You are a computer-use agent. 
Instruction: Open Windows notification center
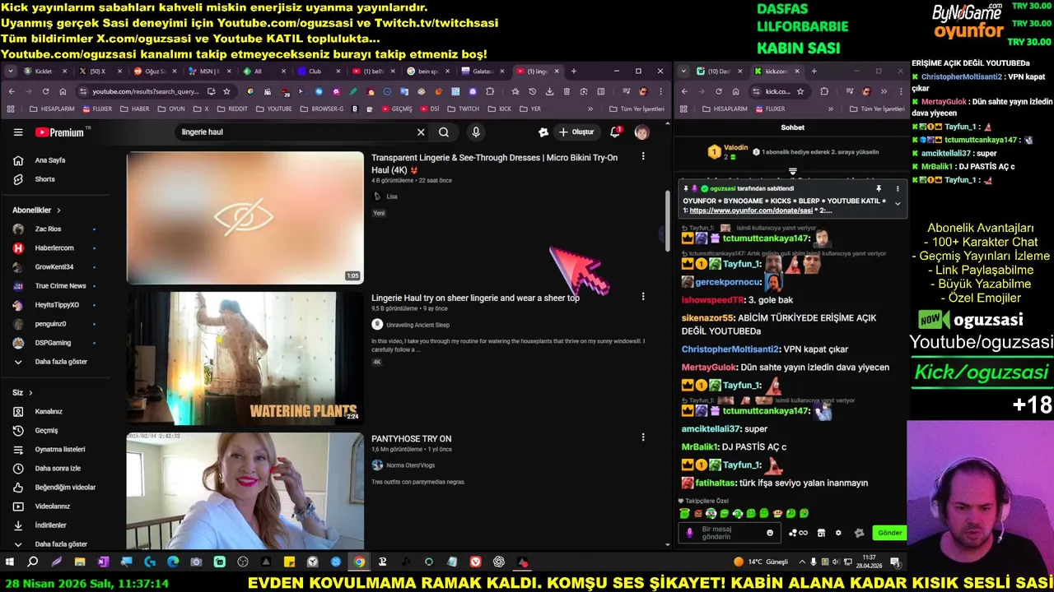(894, 562)
